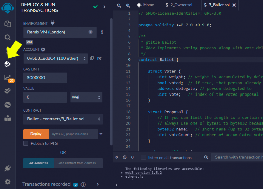The image size is (263, 189).
Task: Copy the account address to clipboard
Action: click(x=92, y=58)
